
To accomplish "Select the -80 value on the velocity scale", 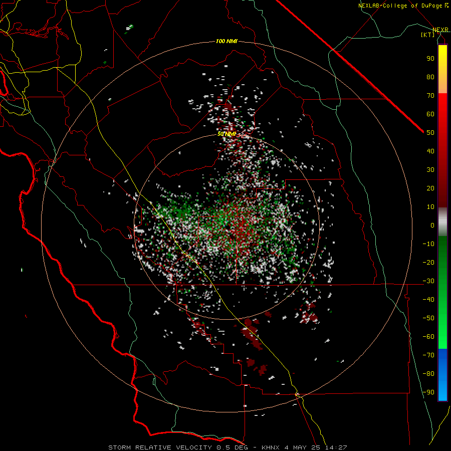I will 428,374.
